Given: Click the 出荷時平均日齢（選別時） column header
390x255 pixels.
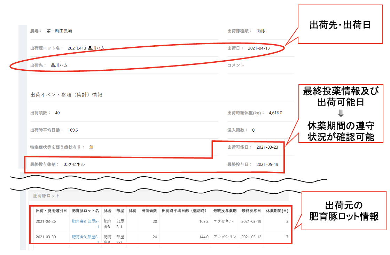Looking at the screenshot, I should (x=185, y=211).
